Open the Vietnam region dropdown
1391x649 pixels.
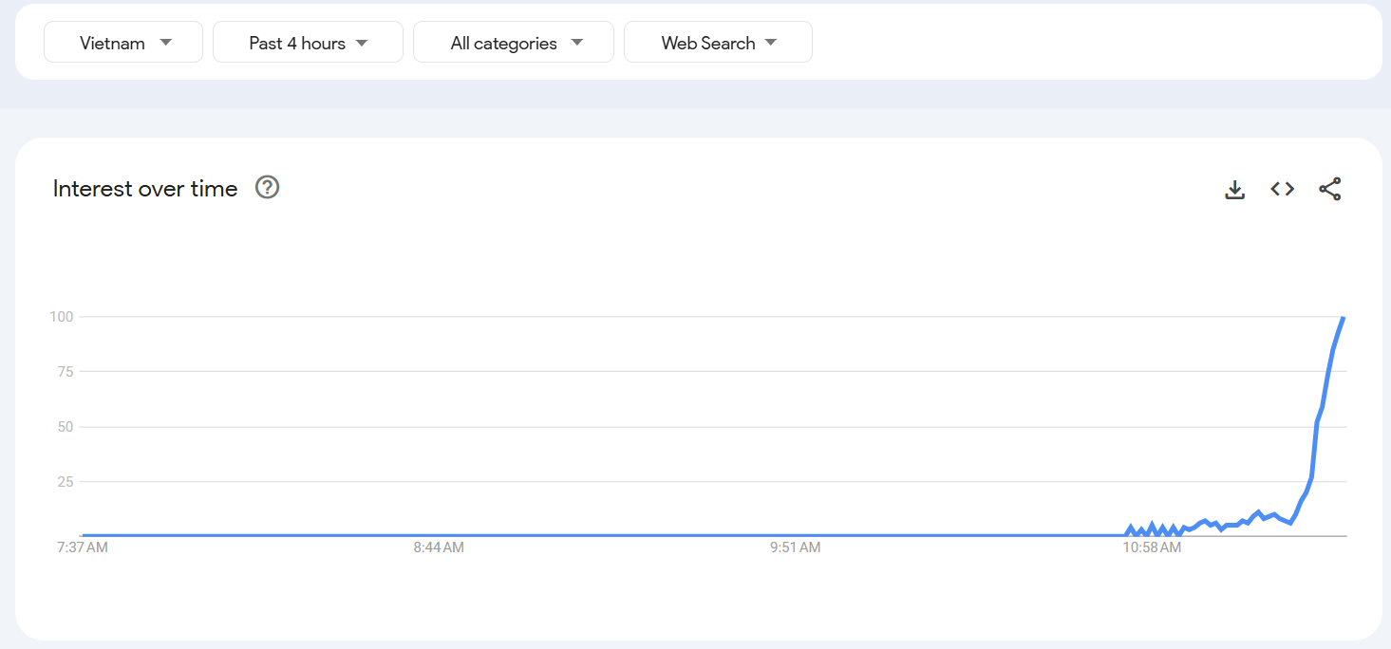[123, 43]
